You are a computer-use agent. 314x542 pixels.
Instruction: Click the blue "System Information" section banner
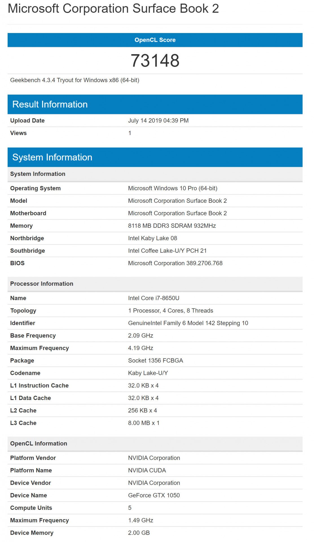[155, 157]
